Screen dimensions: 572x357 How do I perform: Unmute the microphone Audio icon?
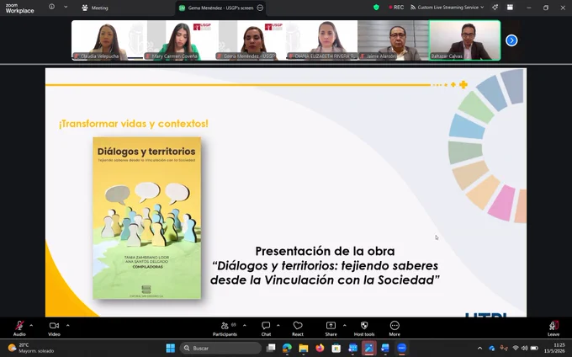(19, 328)
